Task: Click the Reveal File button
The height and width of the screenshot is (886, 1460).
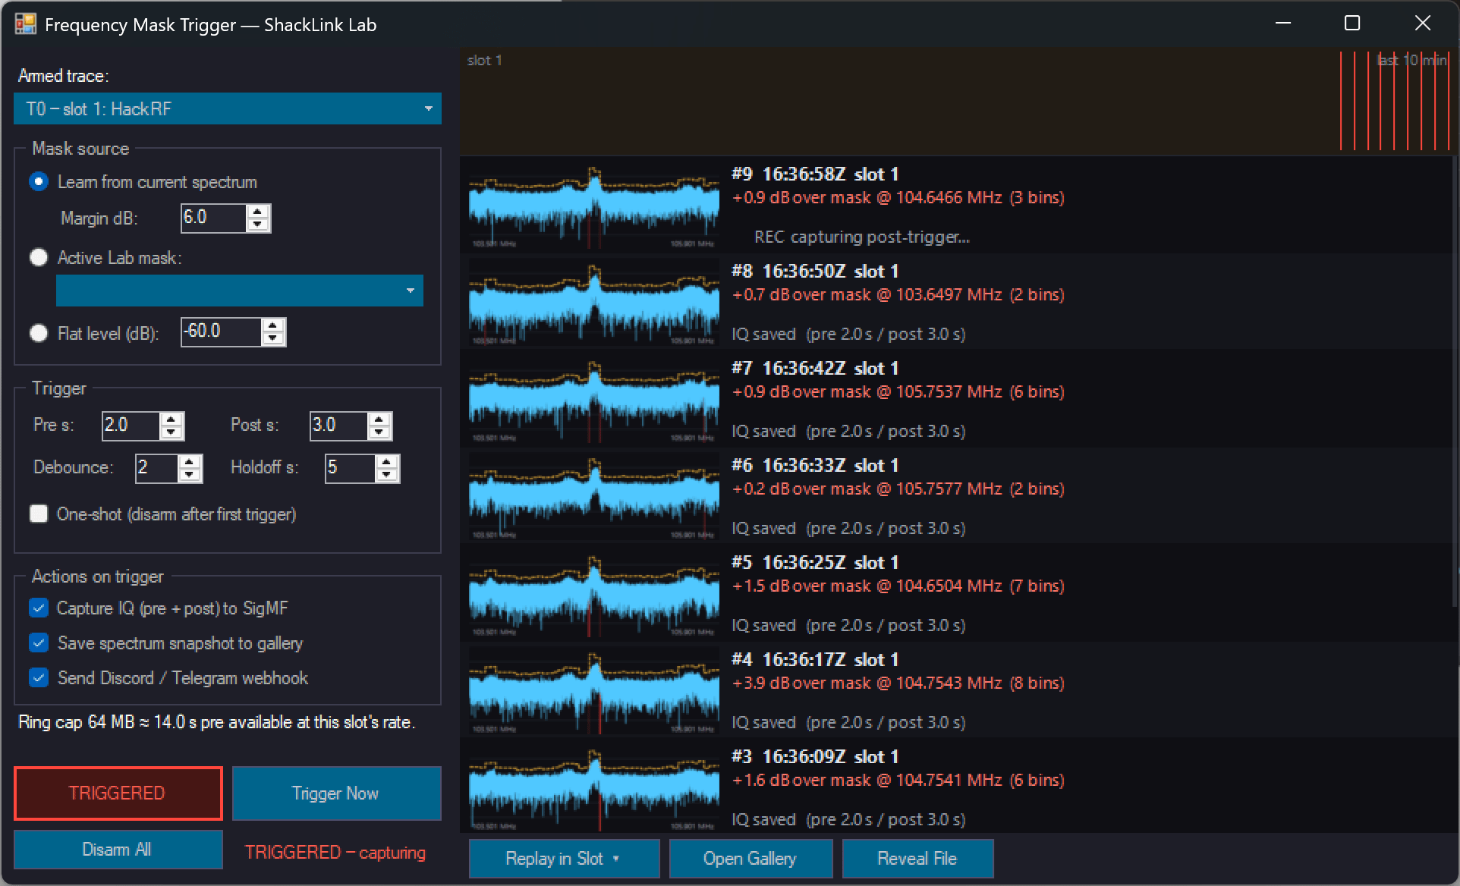Action: tap(917, 859)
